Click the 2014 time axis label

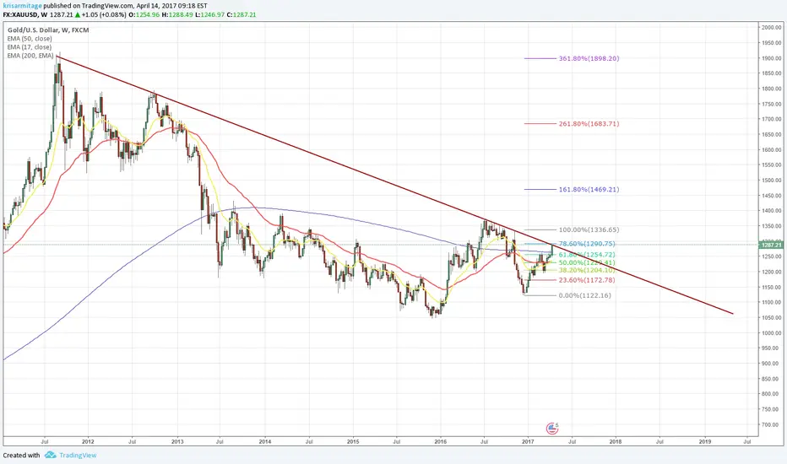click(x=265, y=442)
